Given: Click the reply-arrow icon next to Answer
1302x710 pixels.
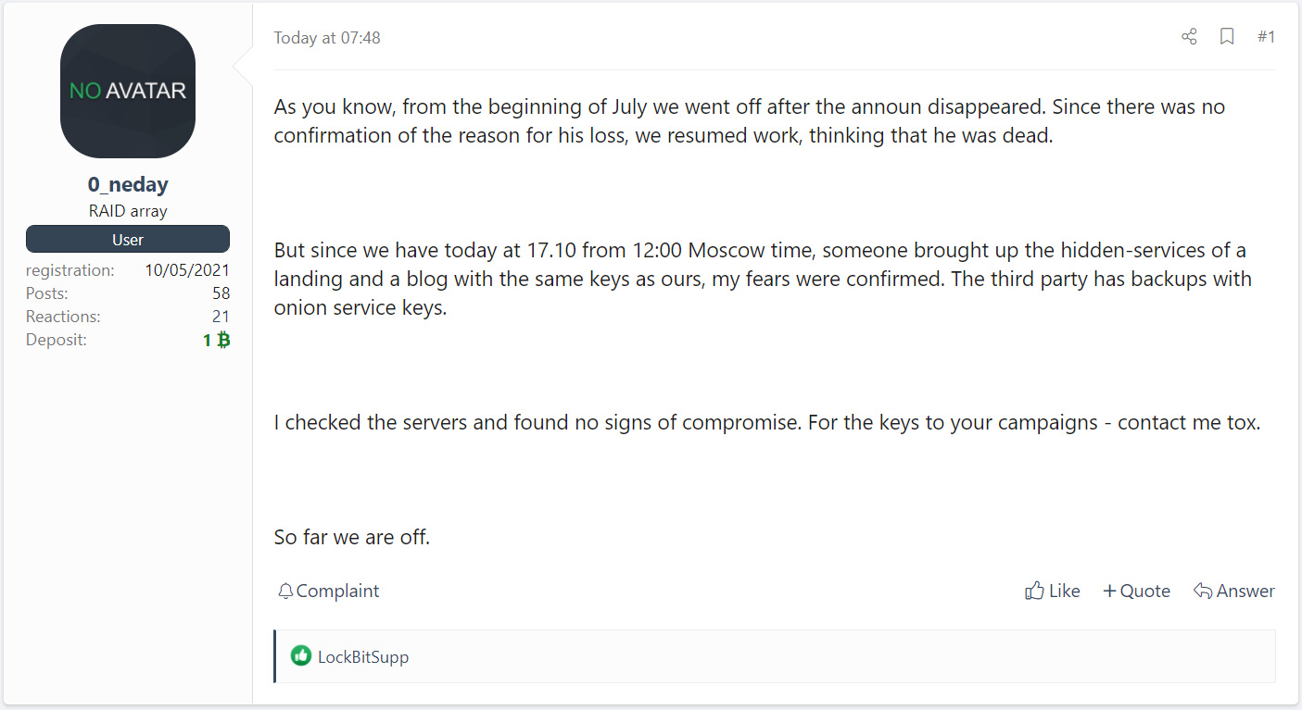Looking at the screenshot, I should tap(1204, 590).
